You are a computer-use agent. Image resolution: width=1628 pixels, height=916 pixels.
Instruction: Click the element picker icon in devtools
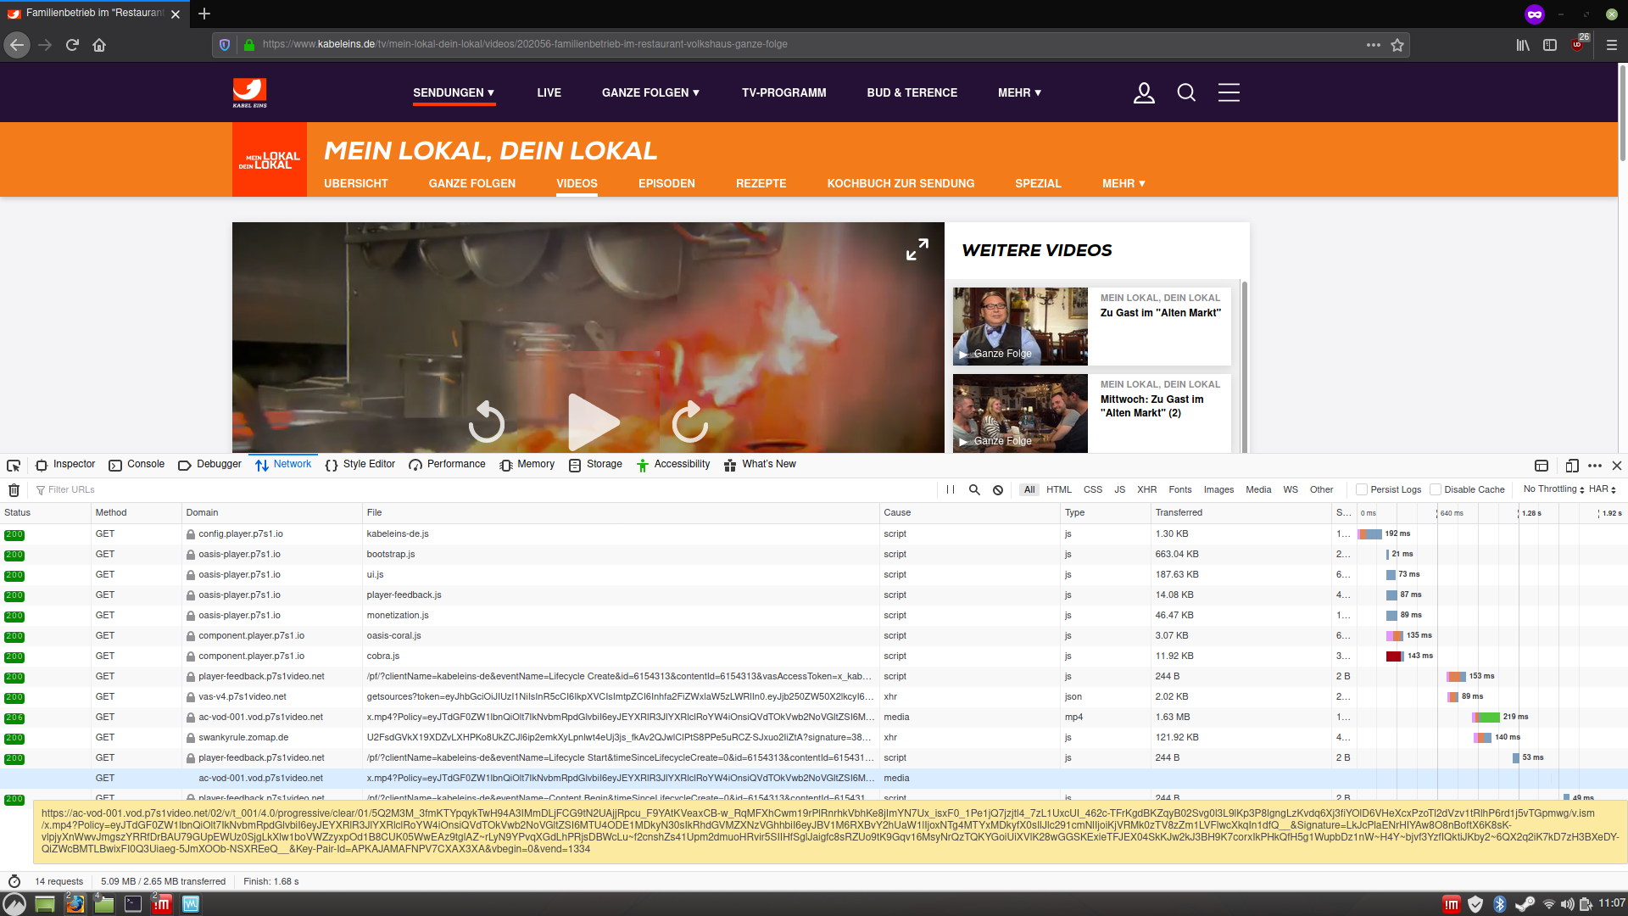click(14, 466)
